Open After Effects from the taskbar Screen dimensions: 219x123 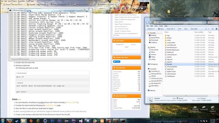[60, 121]
